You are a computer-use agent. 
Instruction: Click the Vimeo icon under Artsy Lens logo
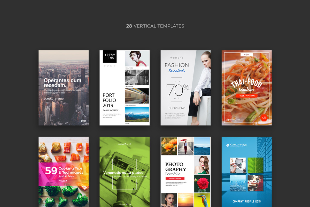[114, 66]
